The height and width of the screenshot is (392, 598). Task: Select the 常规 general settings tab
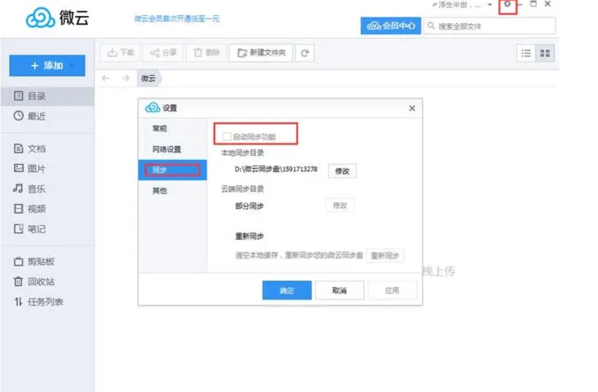(x=160, y=129)
